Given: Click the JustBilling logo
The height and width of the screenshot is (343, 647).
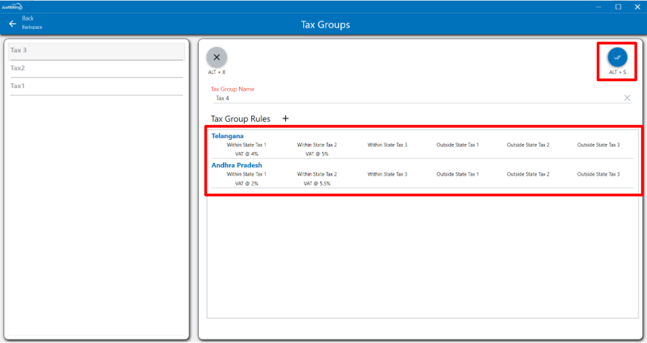Looking at the screenshot, I should (x=12, y=7).
